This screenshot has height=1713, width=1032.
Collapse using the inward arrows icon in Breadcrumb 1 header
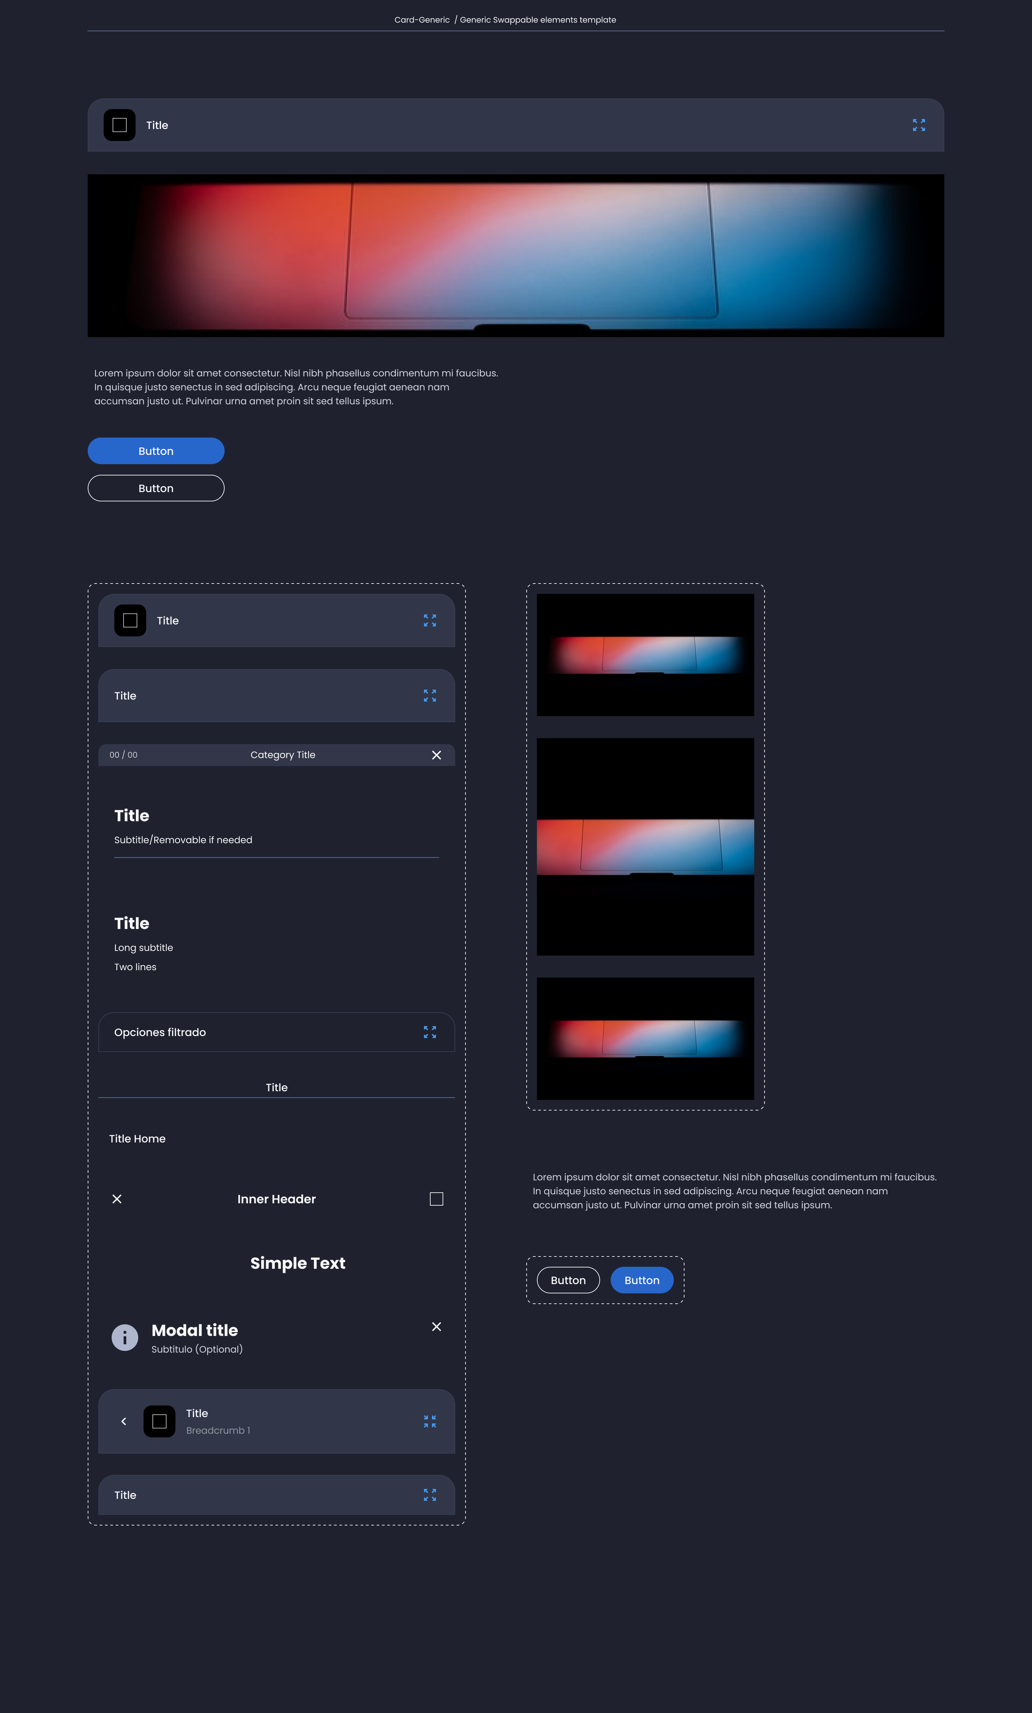[x=430, y=1422]
